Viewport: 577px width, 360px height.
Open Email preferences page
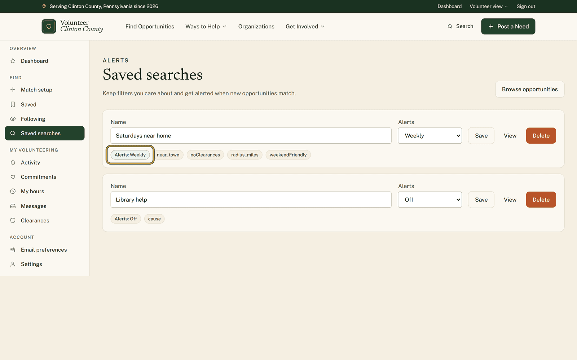pos(45,250)
